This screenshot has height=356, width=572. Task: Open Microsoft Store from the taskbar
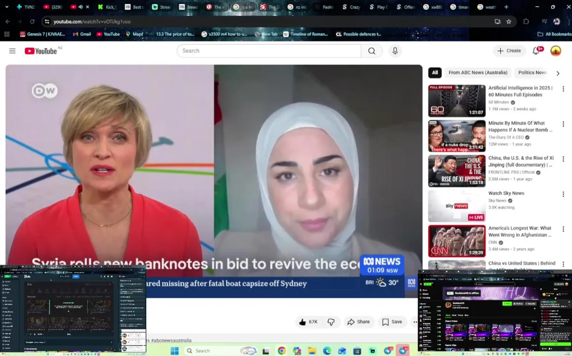pyautogui.click(x=357, y=351)
